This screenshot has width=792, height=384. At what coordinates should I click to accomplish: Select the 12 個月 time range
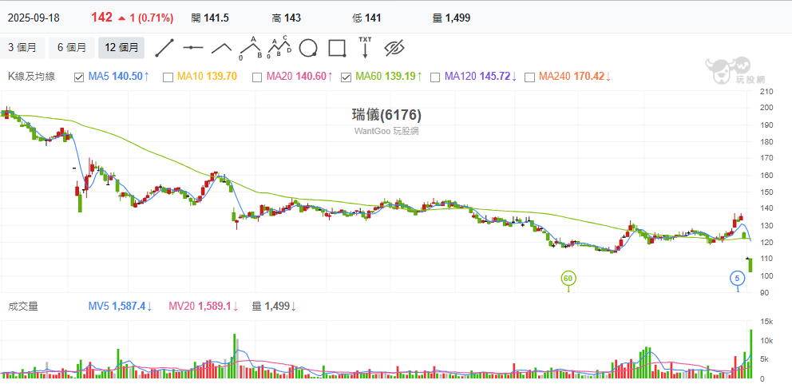click(x=121, y=48)
